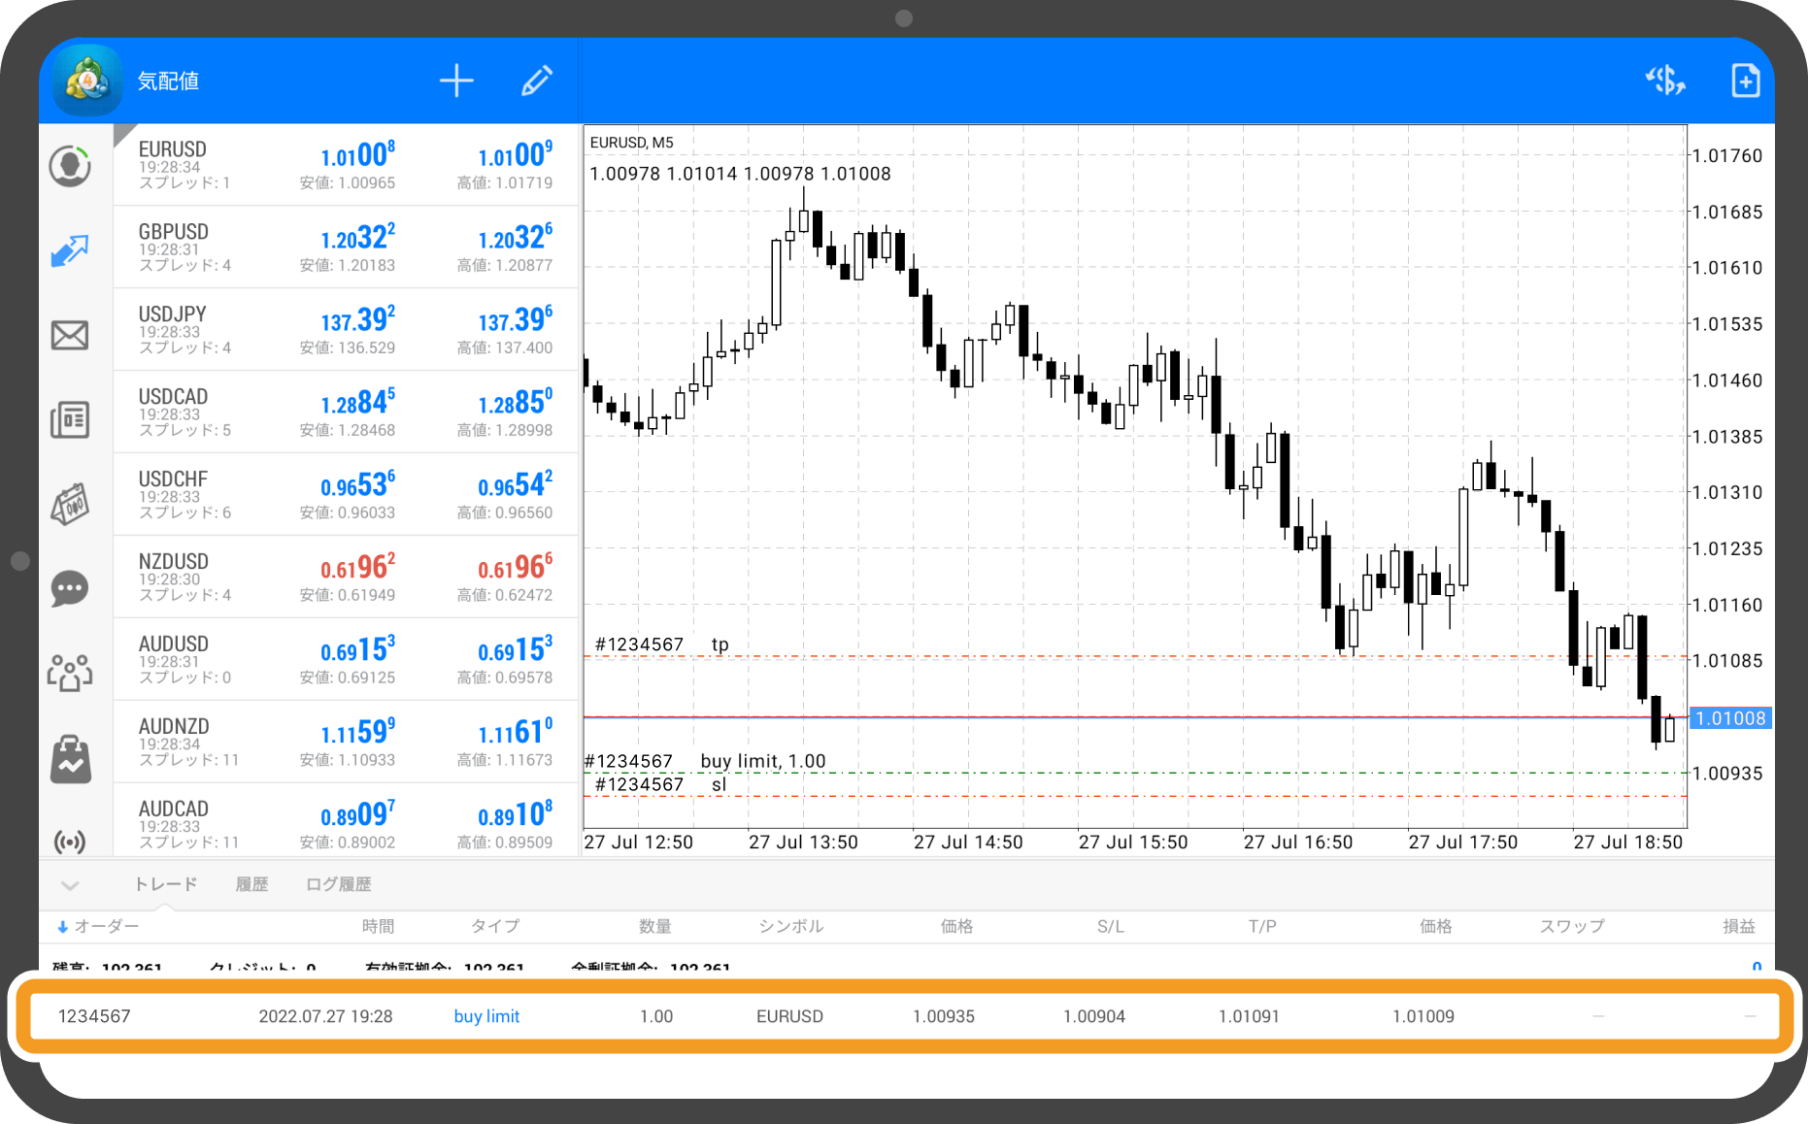
Task: Tap the 気配値 header title
Action: 168,81
